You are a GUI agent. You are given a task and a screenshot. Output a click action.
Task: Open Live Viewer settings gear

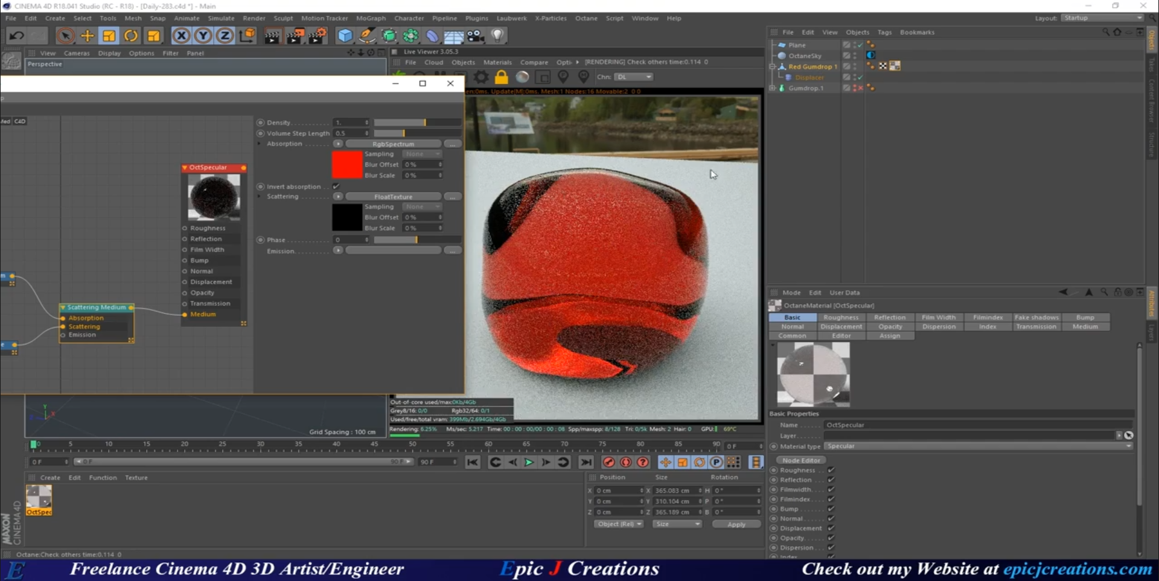click(481, 77)
